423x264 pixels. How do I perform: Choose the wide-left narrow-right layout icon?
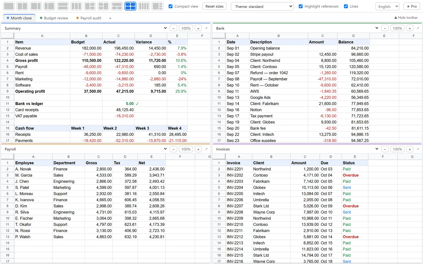point(36,6)
